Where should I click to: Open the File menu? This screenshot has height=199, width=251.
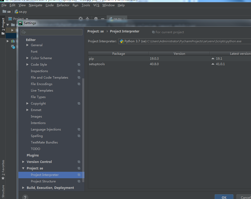pyautogui.click(x=4, y=5)
